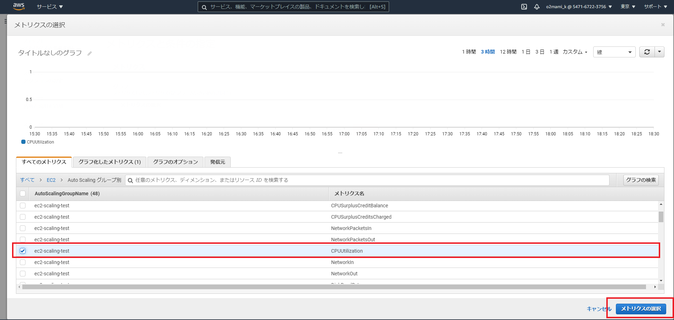The image size is (674, 320).
Task: Open the notifications bell
Action: point(537,7)
